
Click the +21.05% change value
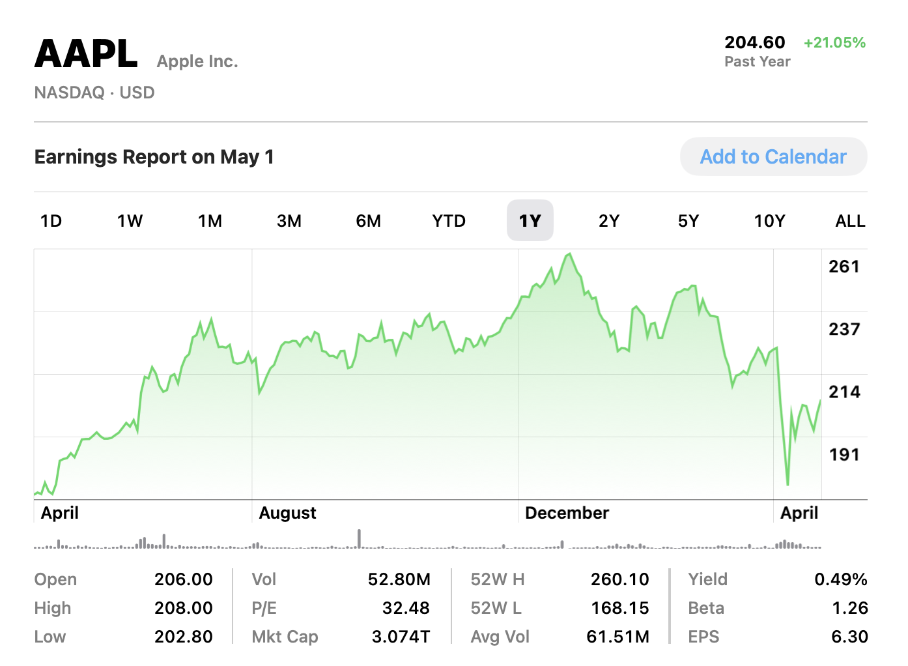[x=834, y=43]
